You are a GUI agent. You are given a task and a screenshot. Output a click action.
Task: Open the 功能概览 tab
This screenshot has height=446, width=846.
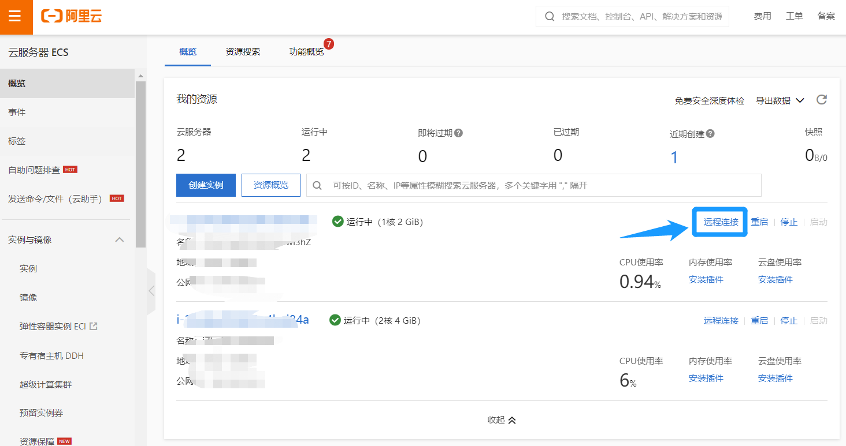[x=307, y=51]
